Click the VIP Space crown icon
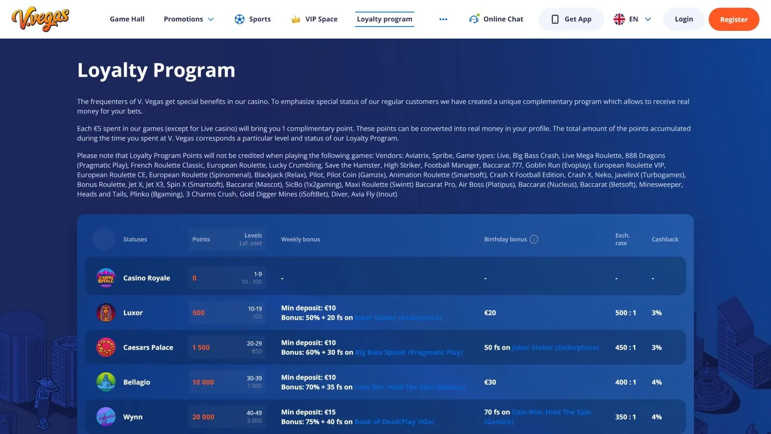Viewport: 771px width, 434px height. pyautogui.click(x=295, y=19)
